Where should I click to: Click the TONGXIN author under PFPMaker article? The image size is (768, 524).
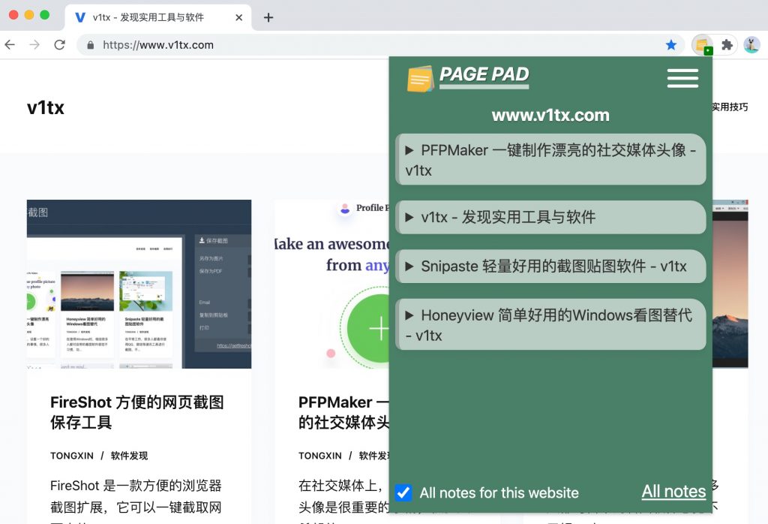[x=320, y=456]
